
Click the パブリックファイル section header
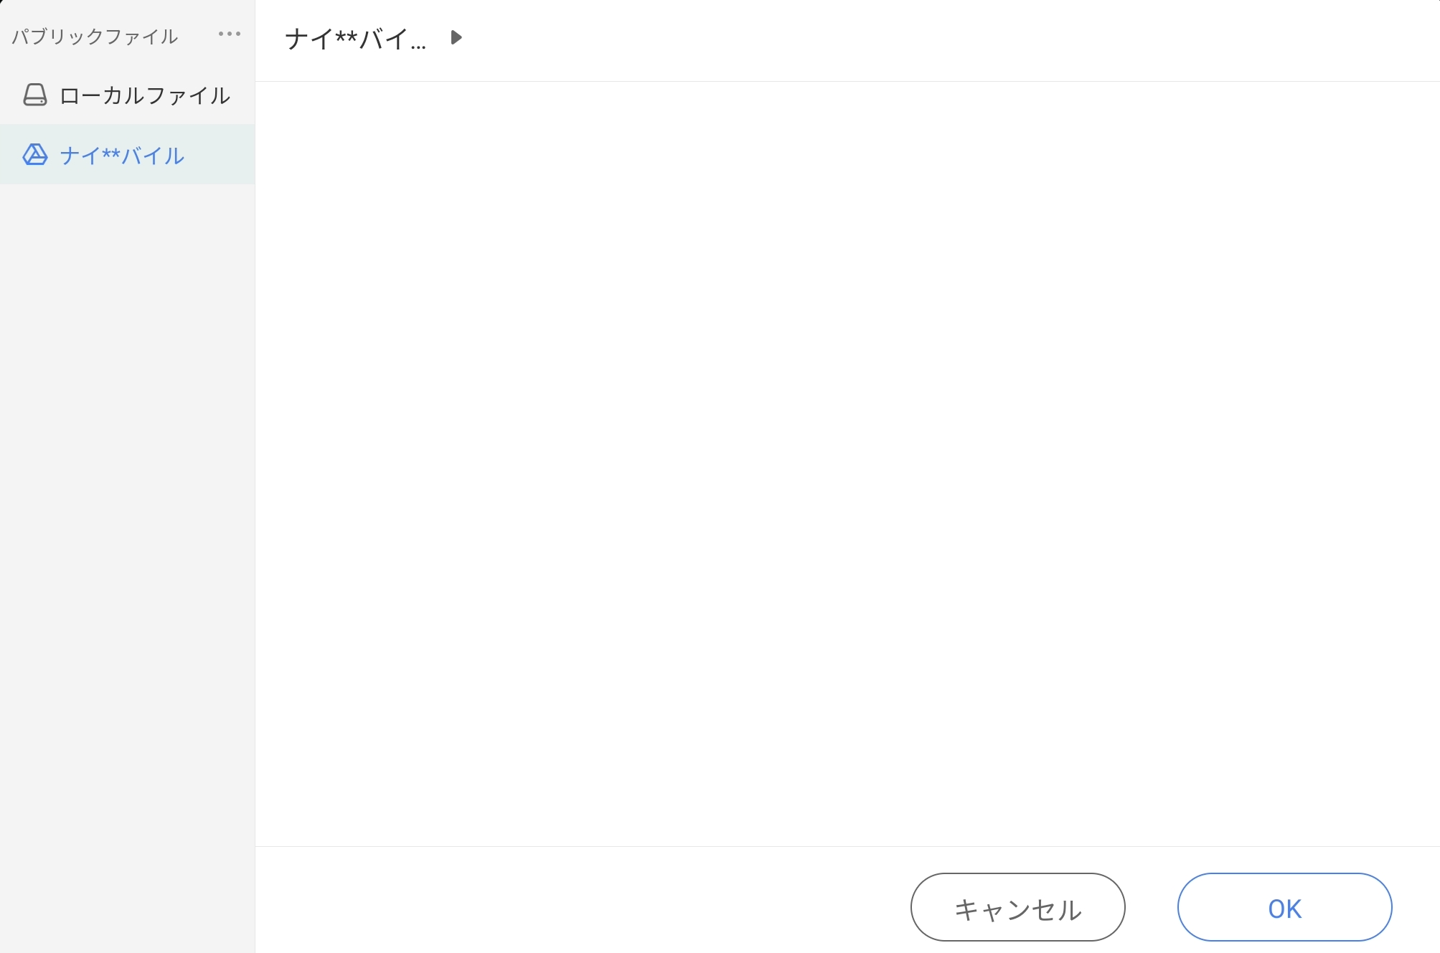click(95, 37)
